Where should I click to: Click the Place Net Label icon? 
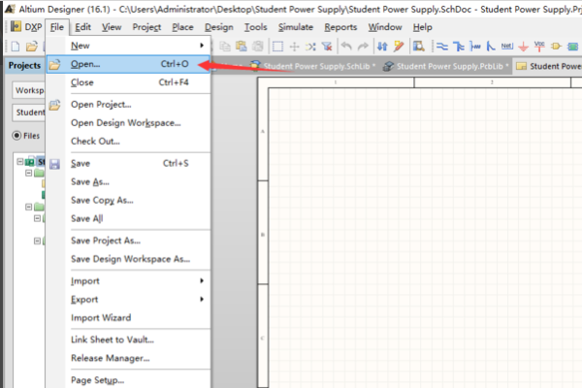506,46
